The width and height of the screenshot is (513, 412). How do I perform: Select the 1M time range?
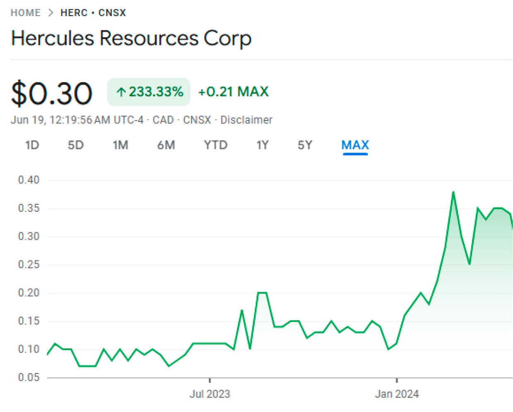point(120,145)
